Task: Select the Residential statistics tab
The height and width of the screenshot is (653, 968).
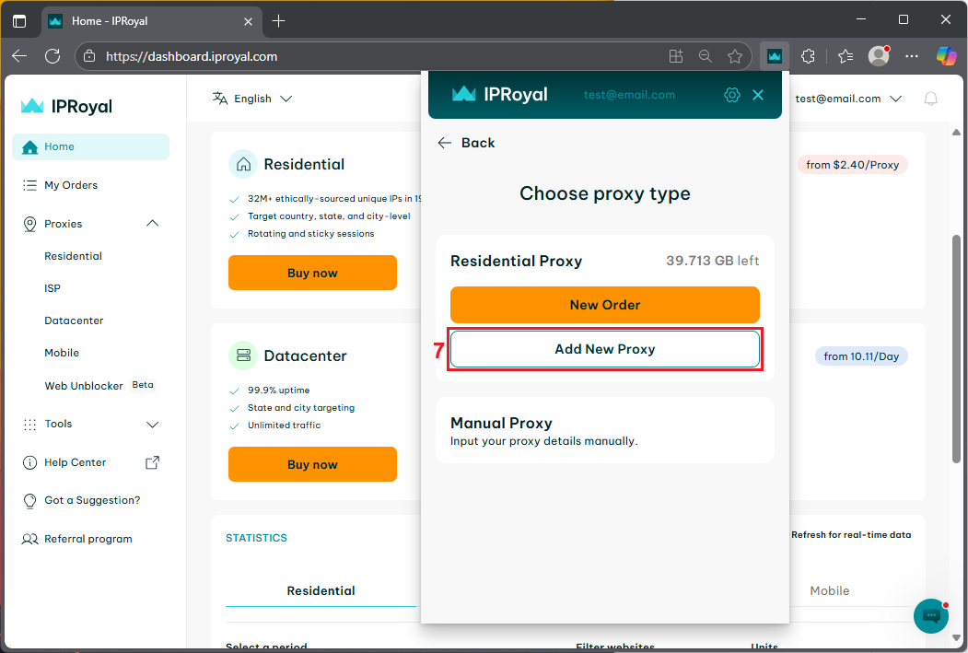Action: tap(321, 590)
